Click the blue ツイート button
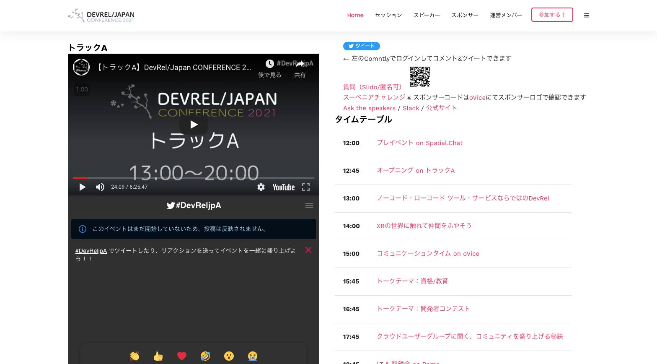Image resolution: width=657 pixels, height=364 pixels. (x=361, y=46)
